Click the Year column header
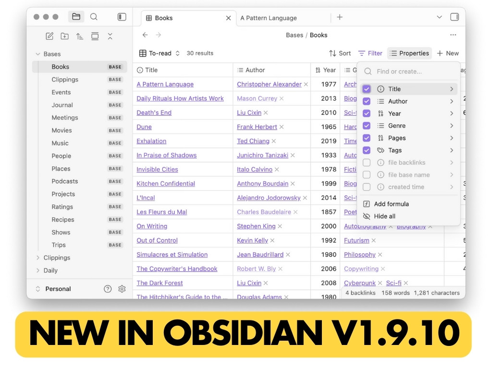This screenshot has height=369, width=492. (325, 70)
